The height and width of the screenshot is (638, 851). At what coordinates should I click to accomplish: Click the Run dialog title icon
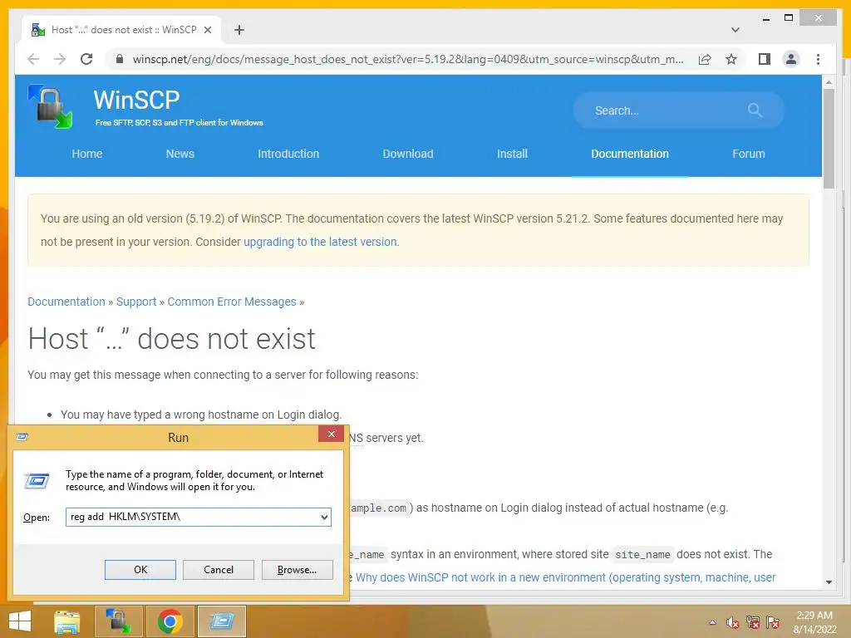click(x=22, y=437)
